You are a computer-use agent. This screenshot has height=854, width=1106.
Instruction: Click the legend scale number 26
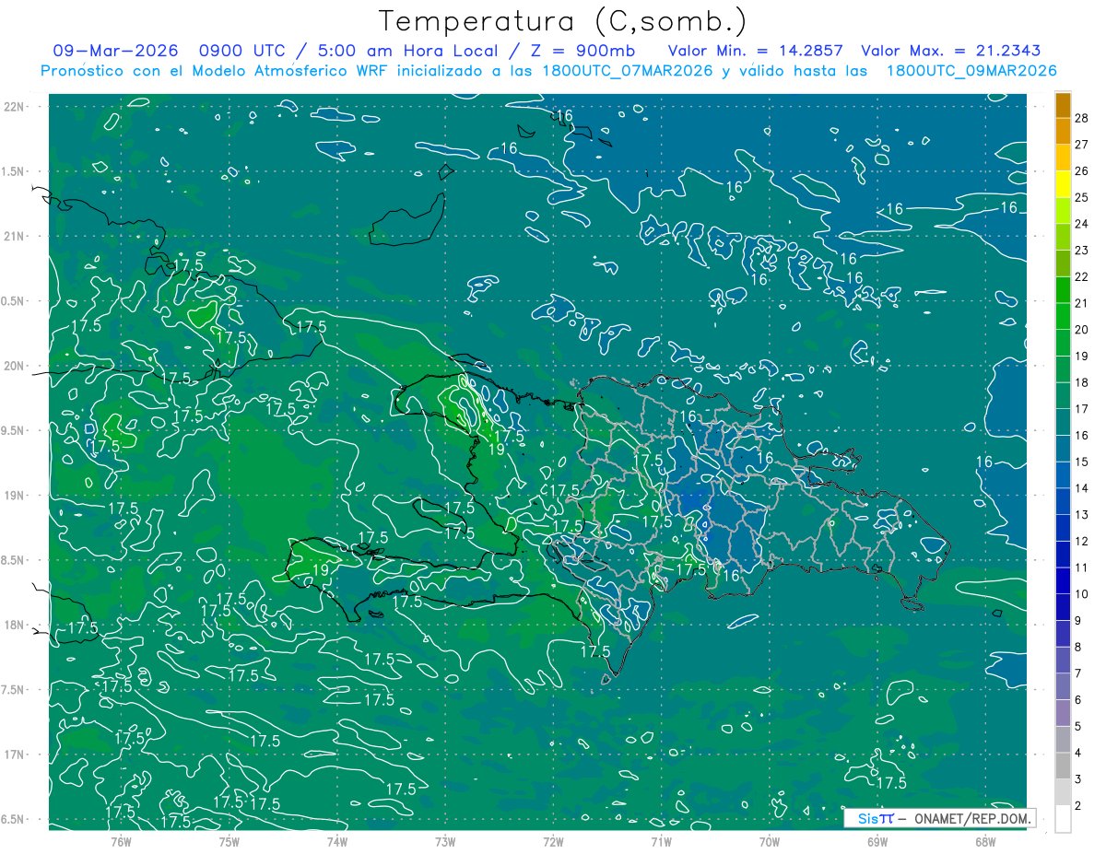1082,171
